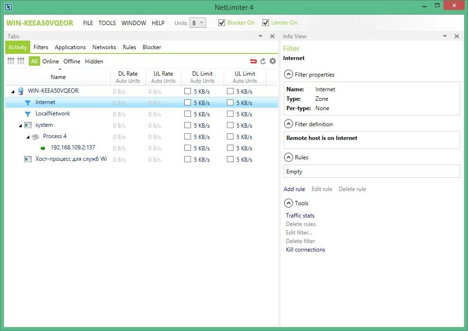Image resolution: width=468 pixels, height=331 pixels.
Task: Click the green connection arrow icon
Action: 43,148
